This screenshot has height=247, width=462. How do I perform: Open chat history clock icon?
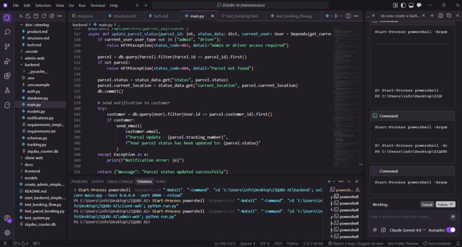coord(449,15)
